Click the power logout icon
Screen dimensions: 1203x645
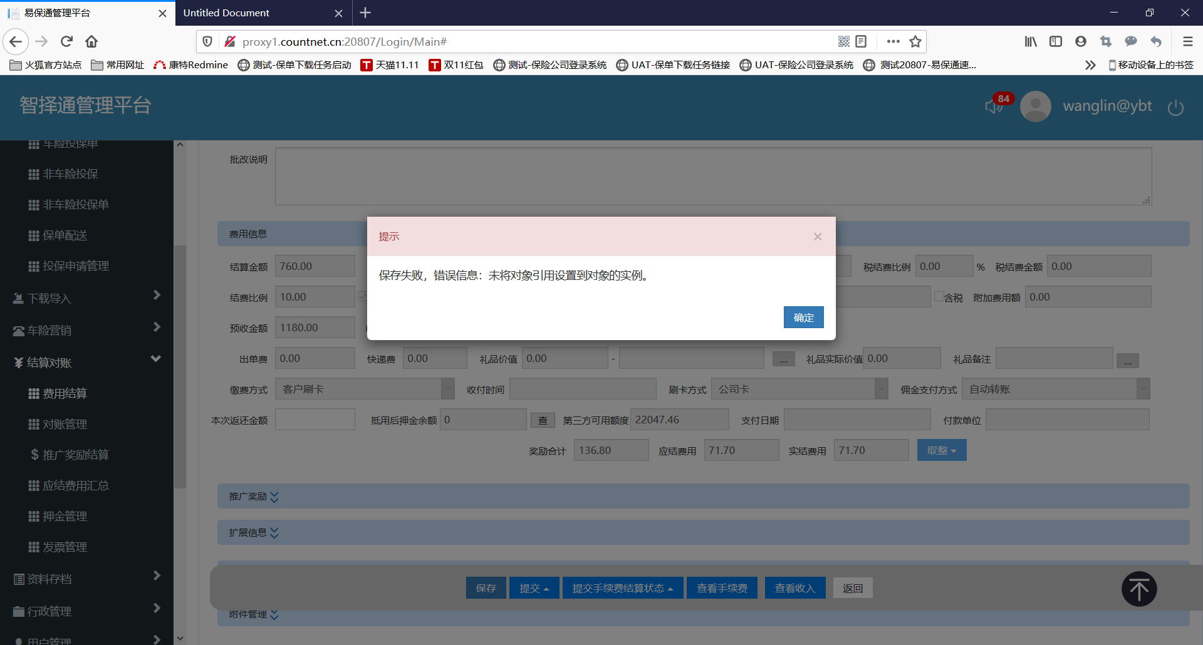point(1175,107)
